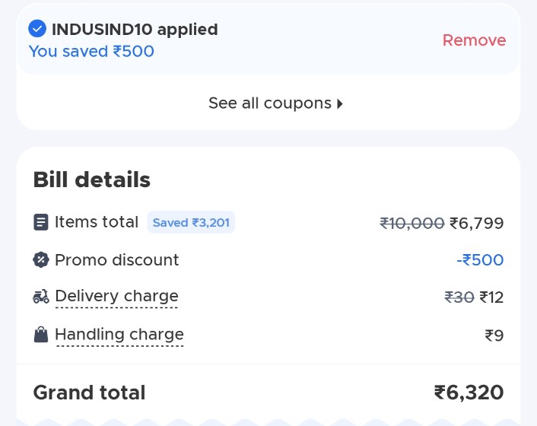Click the Grand total ₹6,320 amount
Image resolution: width=537 pixels, height=426 pixels.
(x=469, y=393)
